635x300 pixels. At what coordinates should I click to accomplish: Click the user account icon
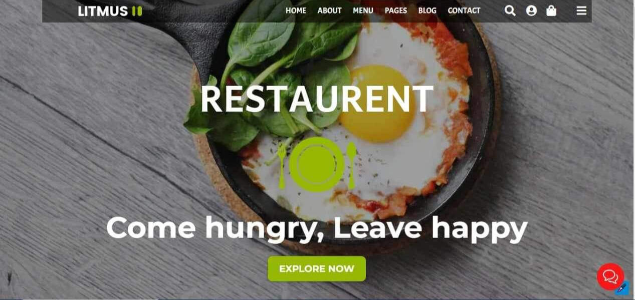click(x=531, y=11)
